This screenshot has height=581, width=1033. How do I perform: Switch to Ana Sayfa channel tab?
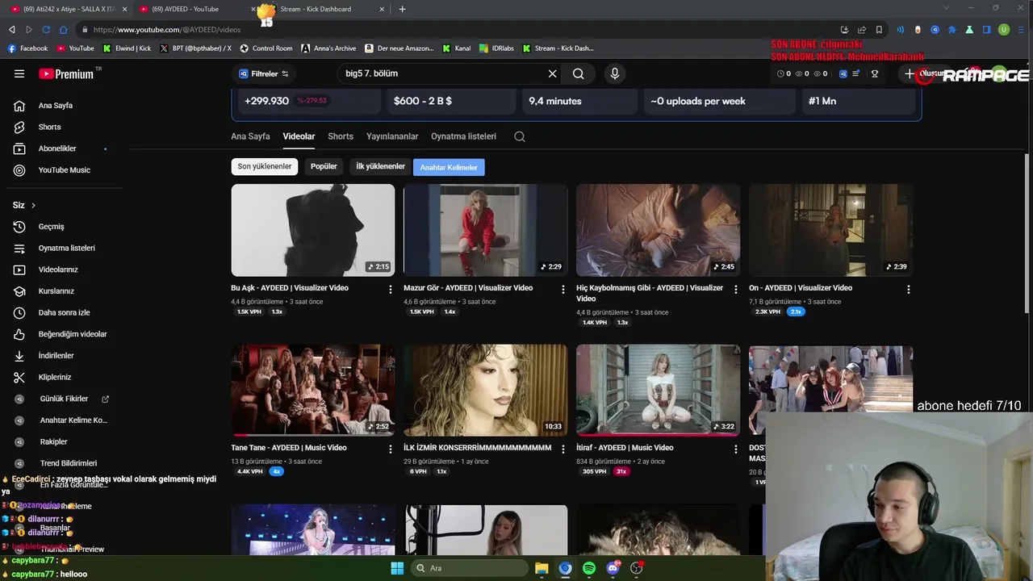[x=250, y=136]
